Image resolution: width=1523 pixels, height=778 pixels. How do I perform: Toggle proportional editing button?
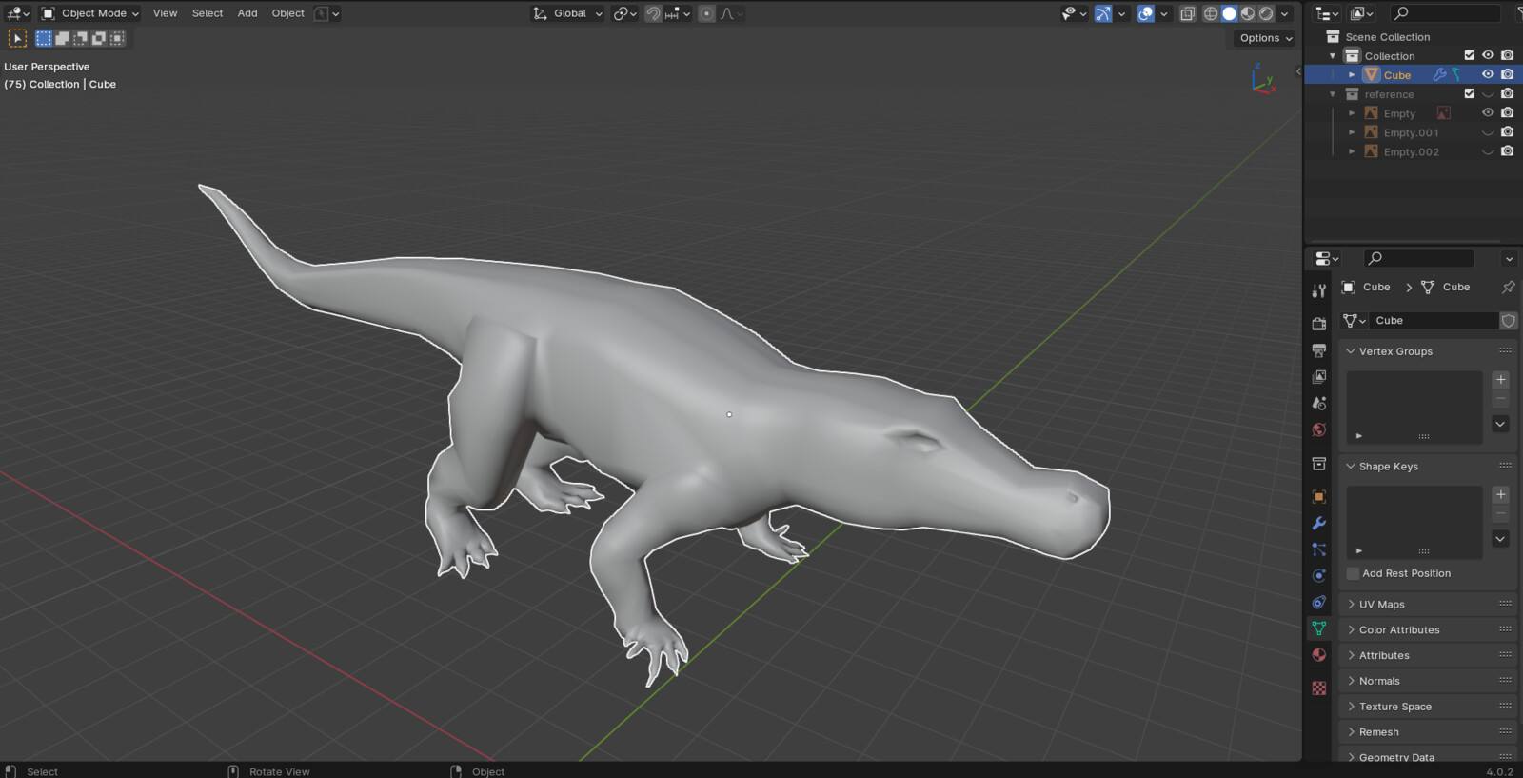pyautogui.click(x=706, y=13)
